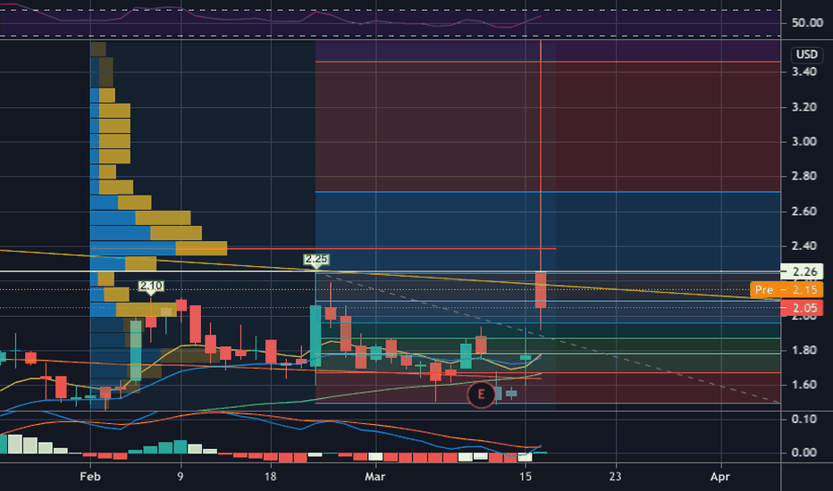Click the 15 date label on time axis
This screenshot has width=833, height=491.
click(525, 476)
